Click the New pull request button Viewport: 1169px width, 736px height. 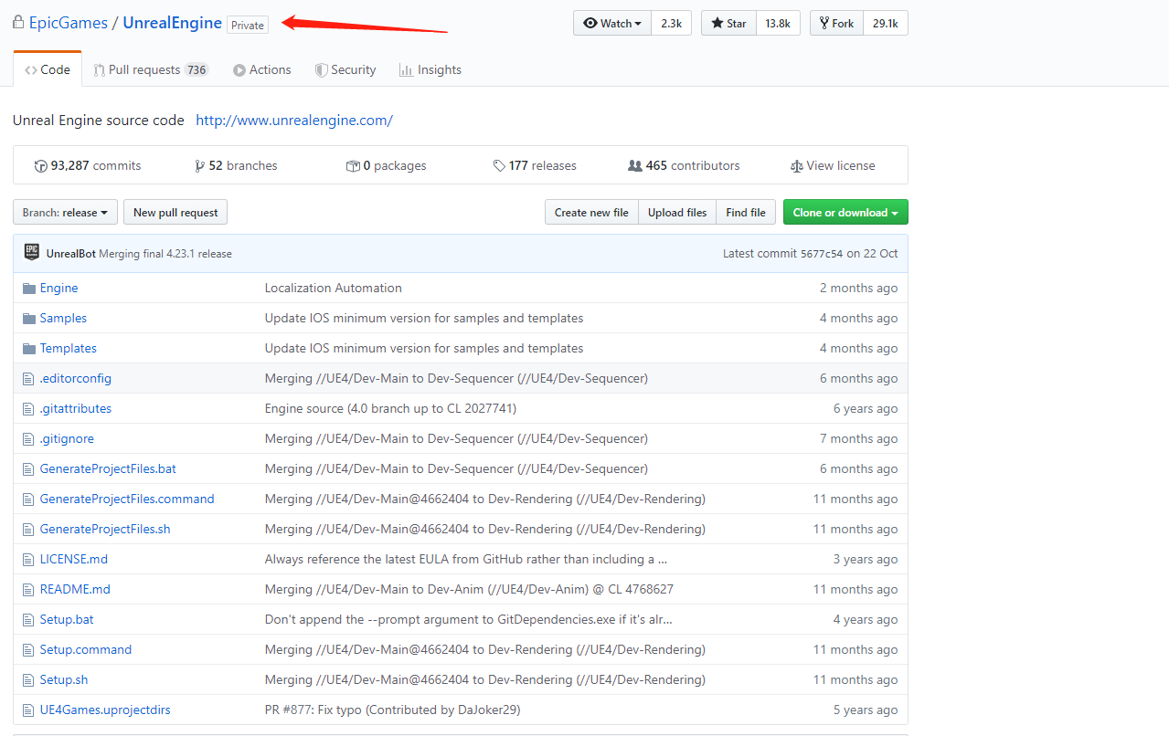coord(175,212)
